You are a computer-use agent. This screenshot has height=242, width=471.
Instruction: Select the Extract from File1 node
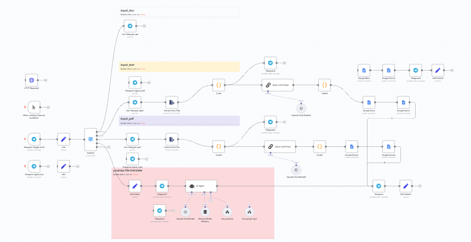(171, 102)
